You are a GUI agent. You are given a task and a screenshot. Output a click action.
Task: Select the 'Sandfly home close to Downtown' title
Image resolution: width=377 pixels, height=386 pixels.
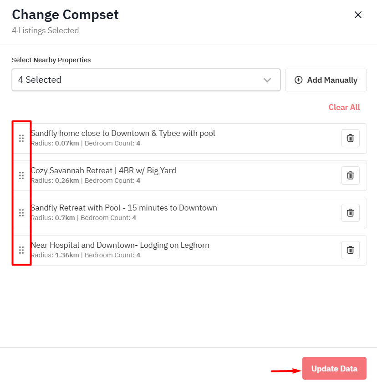click(x=123, y=133)
